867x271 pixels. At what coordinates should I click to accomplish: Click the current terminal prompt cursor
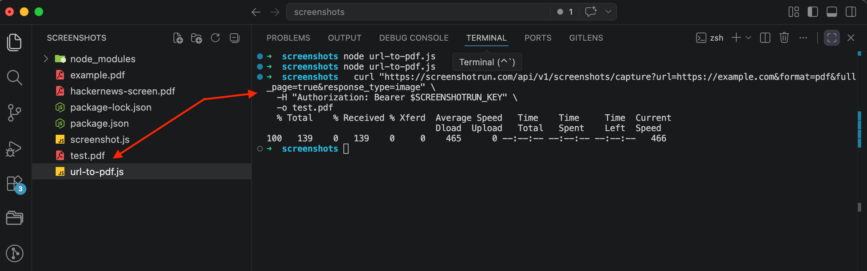click(346, 149)
